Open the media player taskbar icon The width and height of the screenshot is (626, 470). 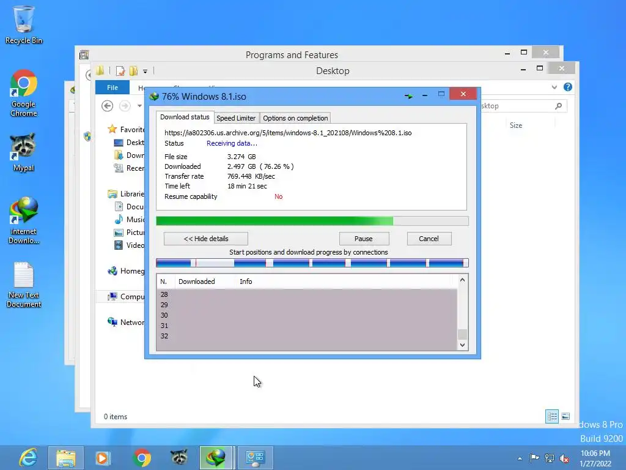tap(103, 458)
